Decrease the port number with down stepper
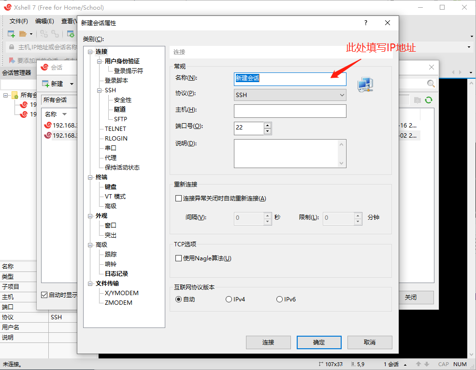 [x=267, y=131]
